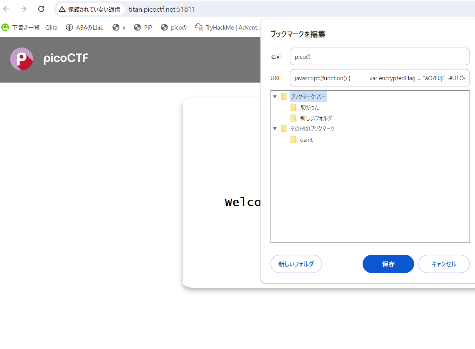
Task: Click the 保護されていない通信 site security indicator
Action: (90, 9)
